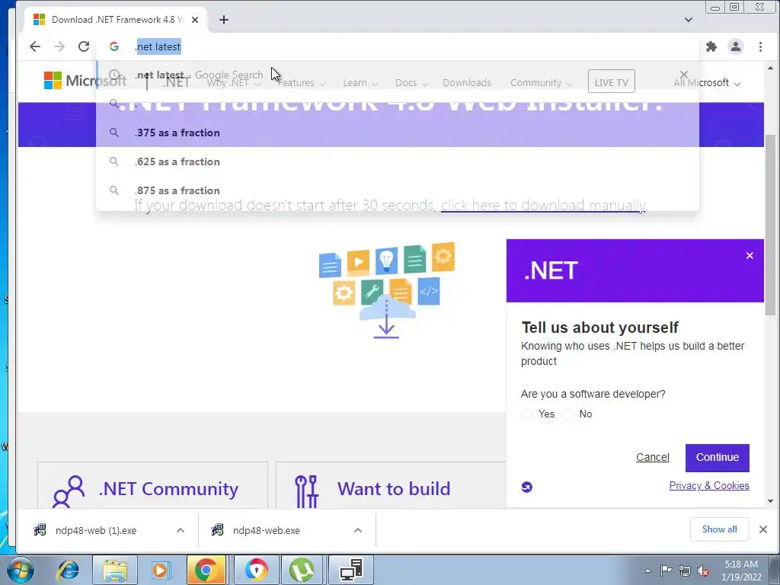Click the address bar text '.net latest'
The height and width of the screenshot is (585, 780).
click(158, 46)
